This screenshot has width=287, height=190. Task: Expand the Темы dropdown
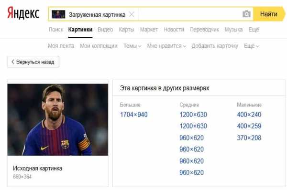click(132, 46)
